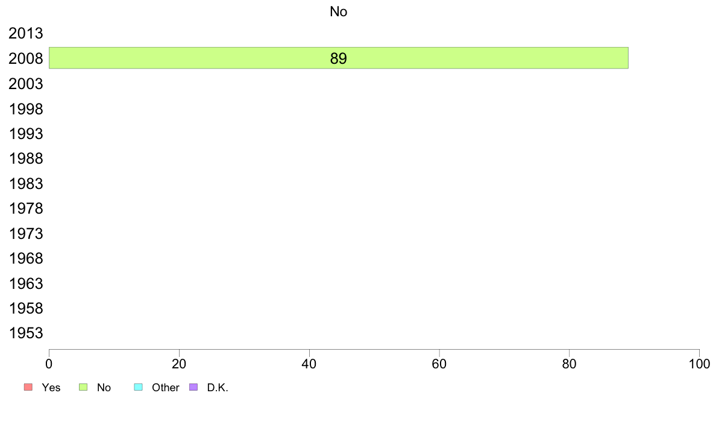Click the axis tick labeled 80

coord(570,364)
